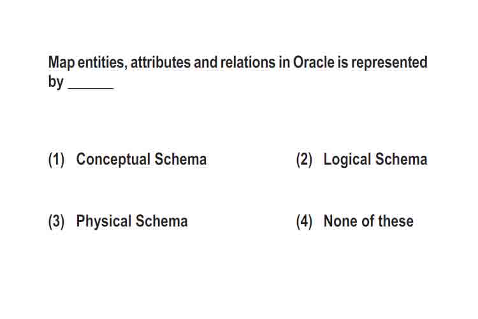This screenshot has height=319, width=478.
Task: Select answer option Conceptual Schema
Action: pos(141,159)
